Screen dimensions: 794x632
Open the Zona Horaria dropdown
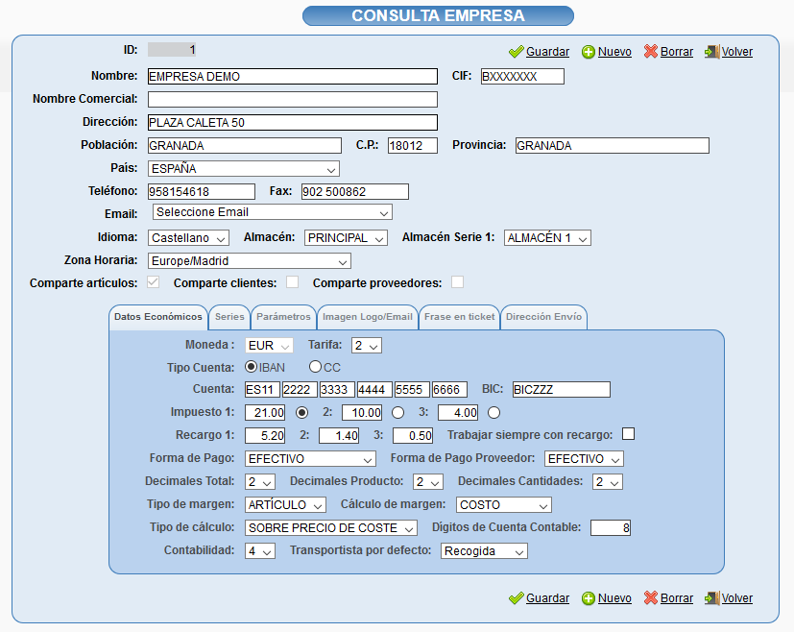click(x=249, y=261)
